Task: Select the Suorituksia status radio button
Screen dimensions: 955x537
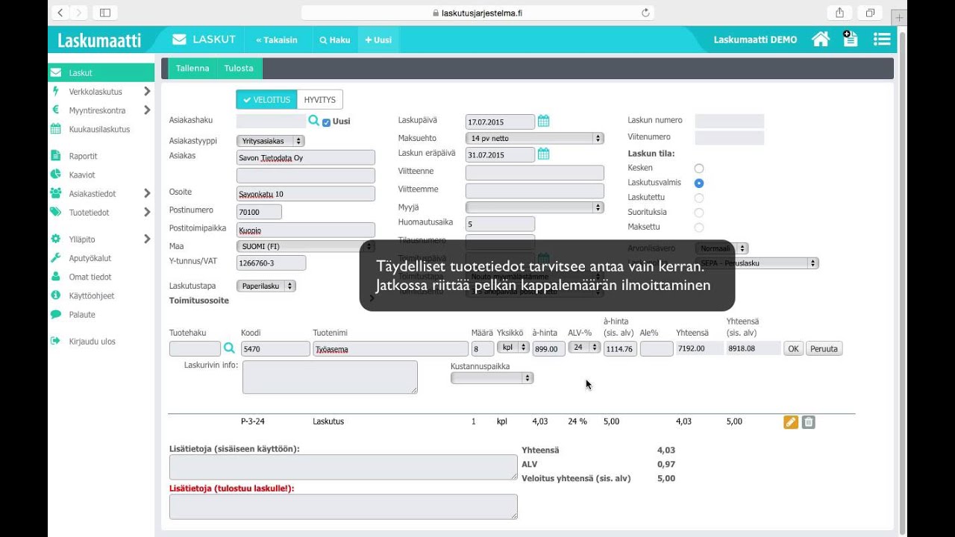Action: click(x=699, y=213)
